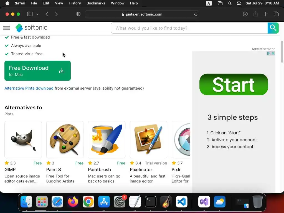Open the View menu
284x213 pixels.
(x=59, y=3)
